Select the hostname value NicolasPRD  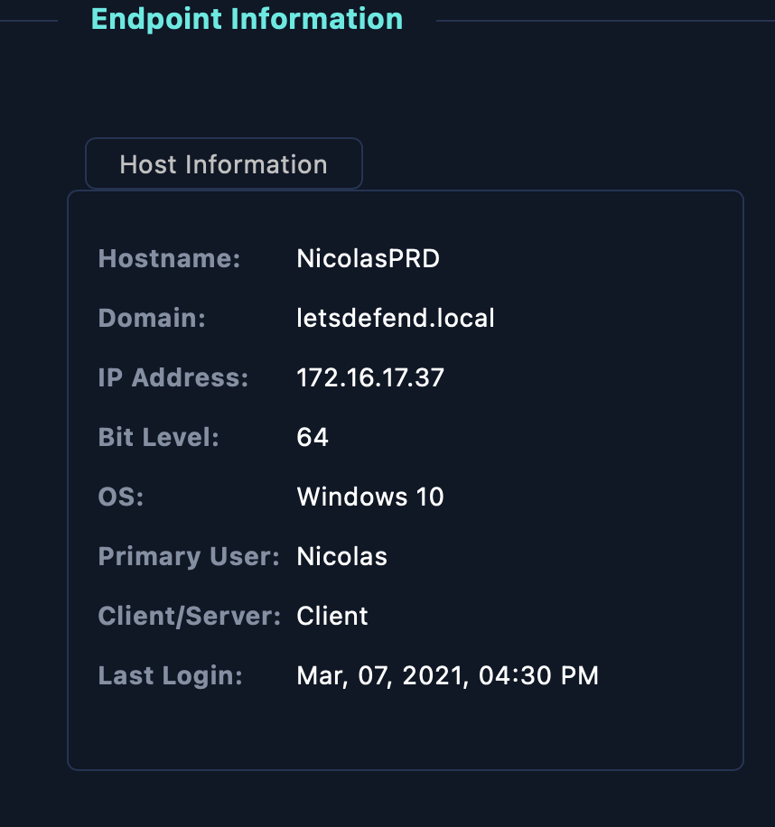pos(369,258)
